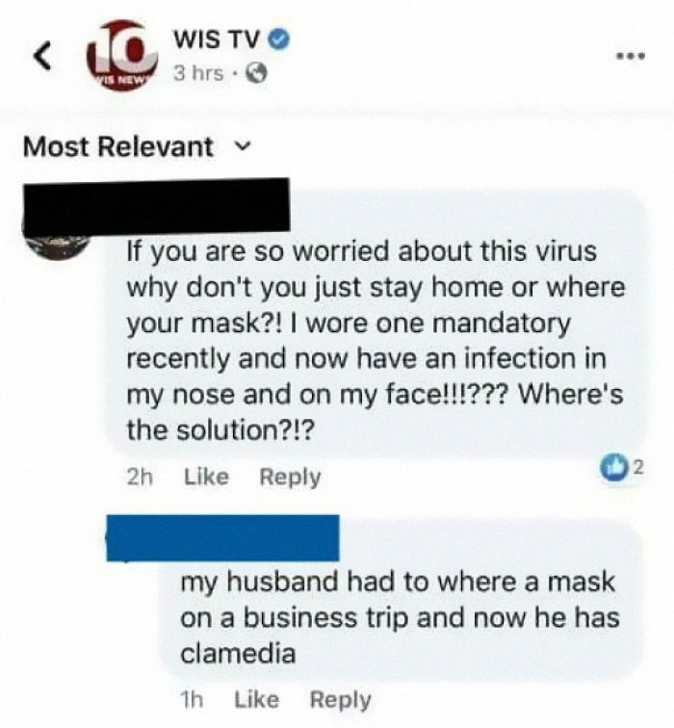Open the first commenter's profile avatar

(x=58, y=245)
